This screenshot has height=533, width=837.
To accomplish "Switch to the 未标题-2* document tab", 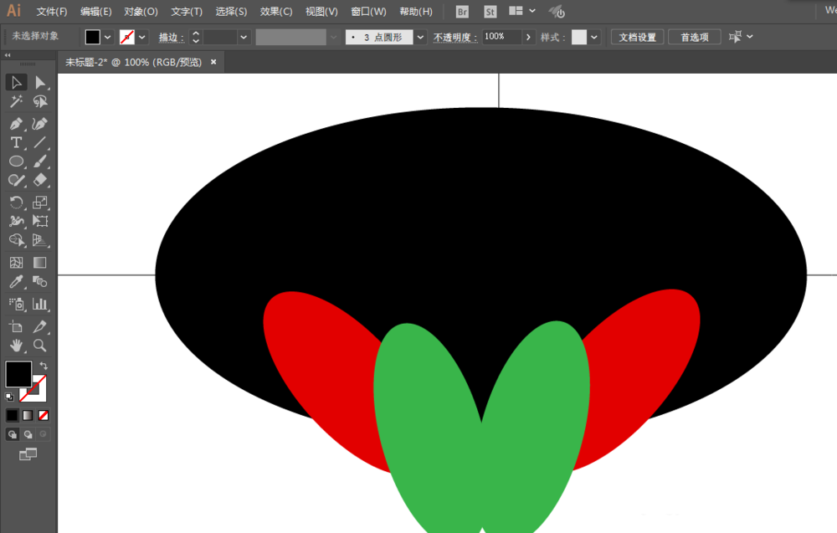I will [x=133, y=62].
